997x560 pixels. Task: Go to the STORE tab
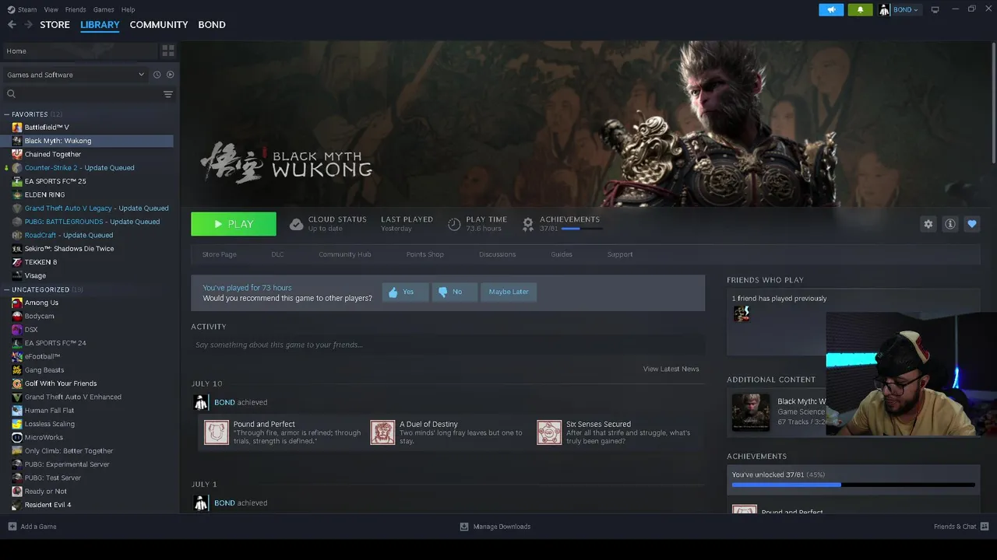[x=55, y=25]
